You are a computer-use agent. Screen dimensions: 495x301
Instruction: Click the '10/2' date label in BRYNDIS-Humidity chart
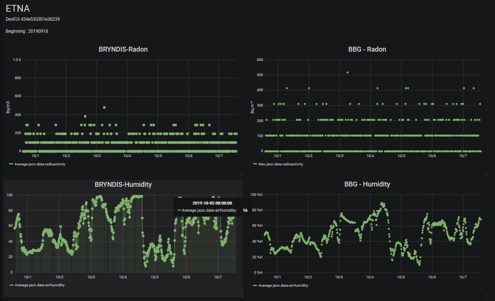pyautogui.click(x=59, y=277)
